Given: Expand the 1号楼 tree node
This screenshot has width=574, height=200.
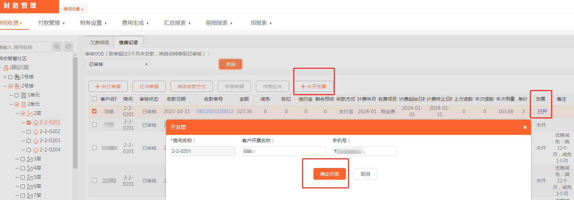Looking at the screenshot, I should point(5,77).
